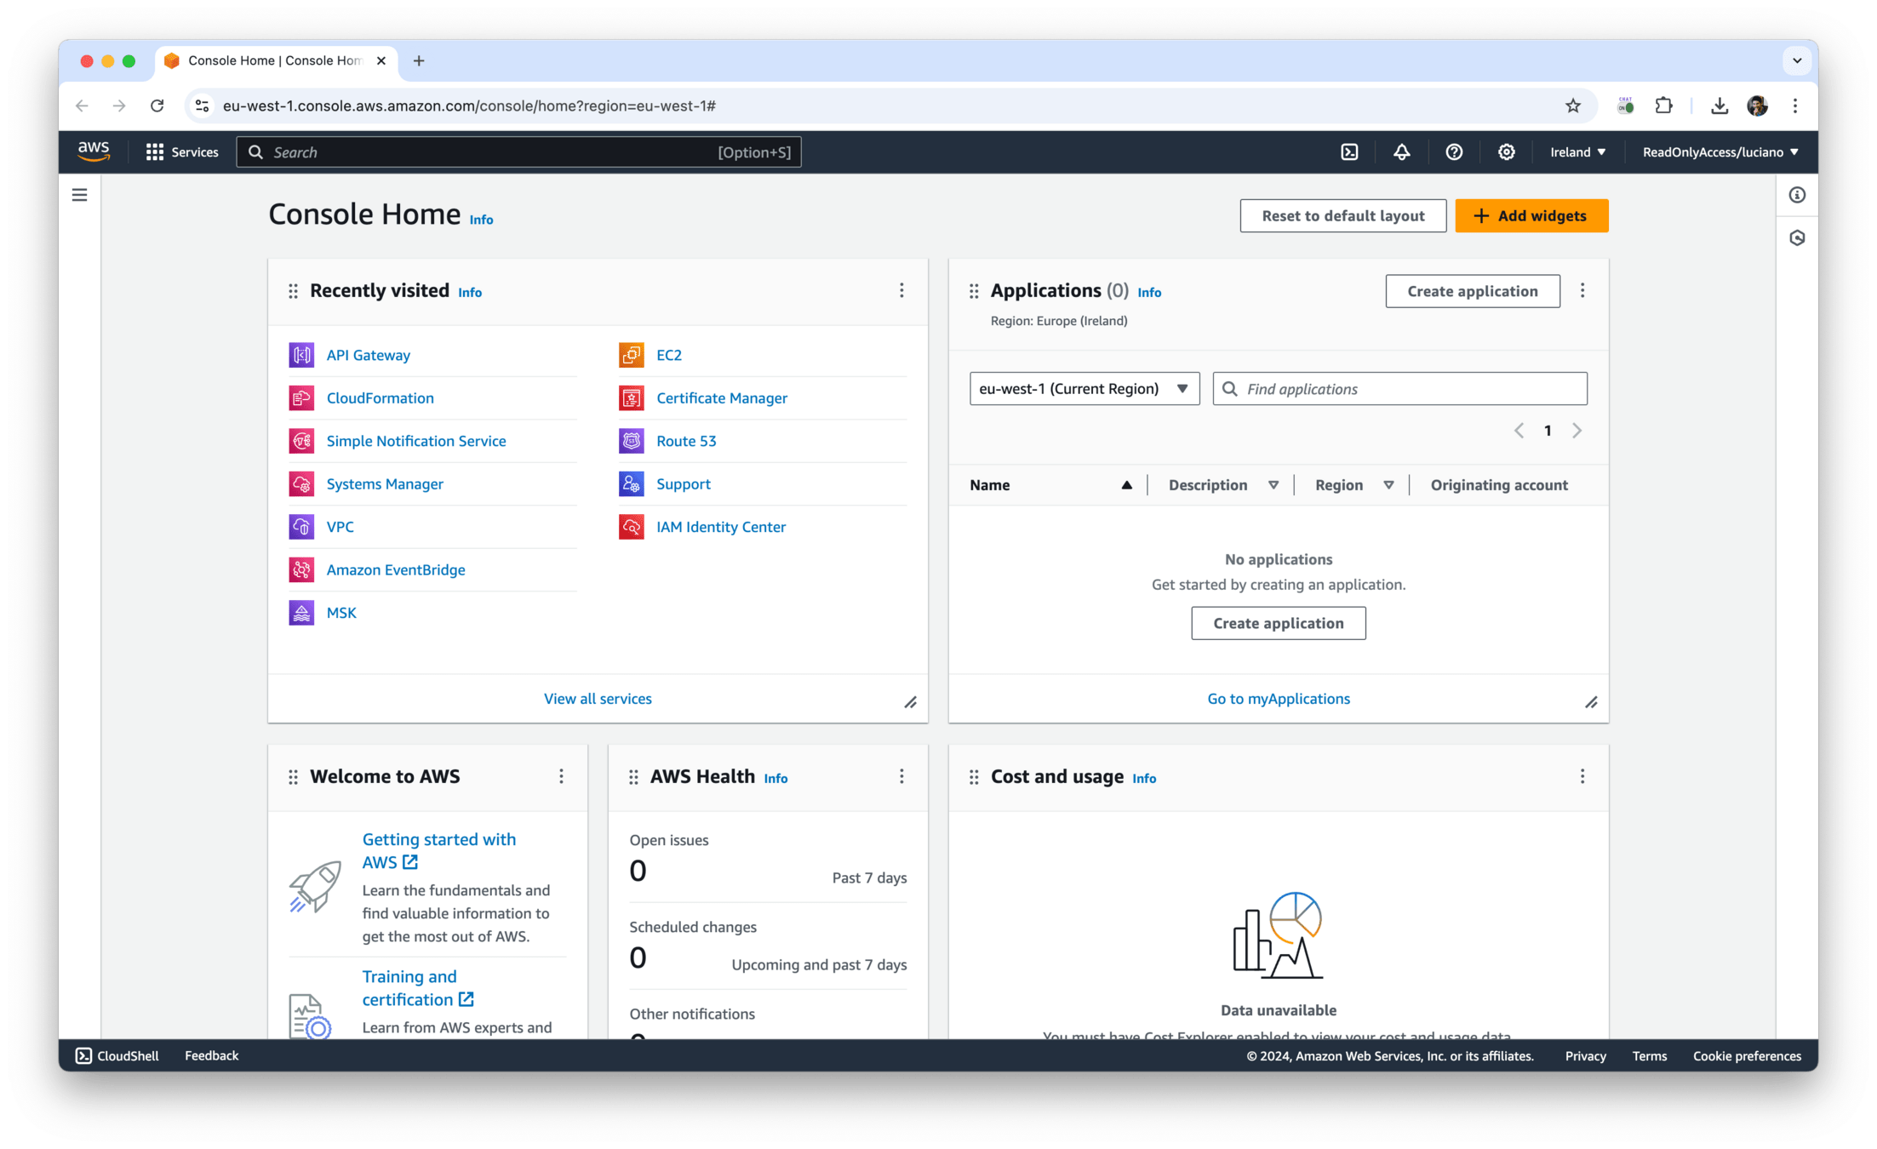Open the settings gear in the AWS header
Viewport: 1877px width, 1149px height.
pos(1506,152)
